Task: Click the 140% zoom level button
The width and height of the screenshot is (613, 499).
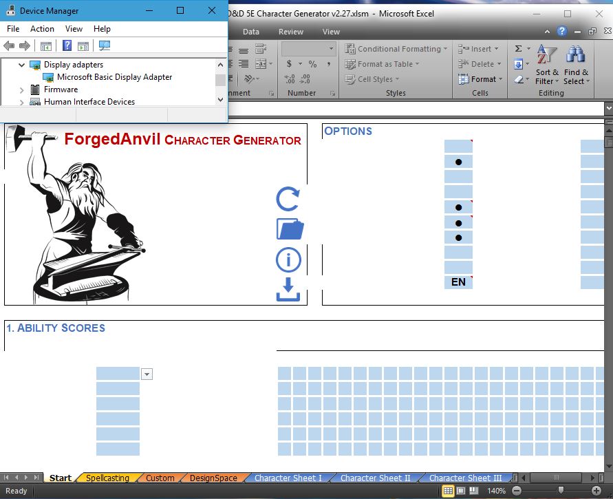Action: (x=496, y=491)
